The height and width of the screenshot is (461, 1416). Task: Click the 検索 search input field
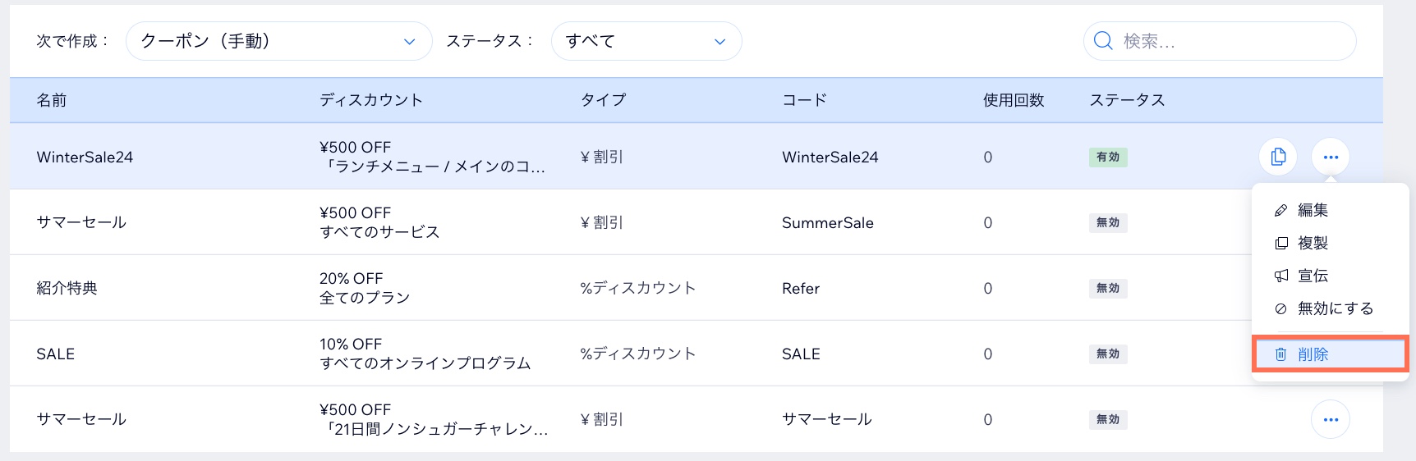(x=1220, y=41)
